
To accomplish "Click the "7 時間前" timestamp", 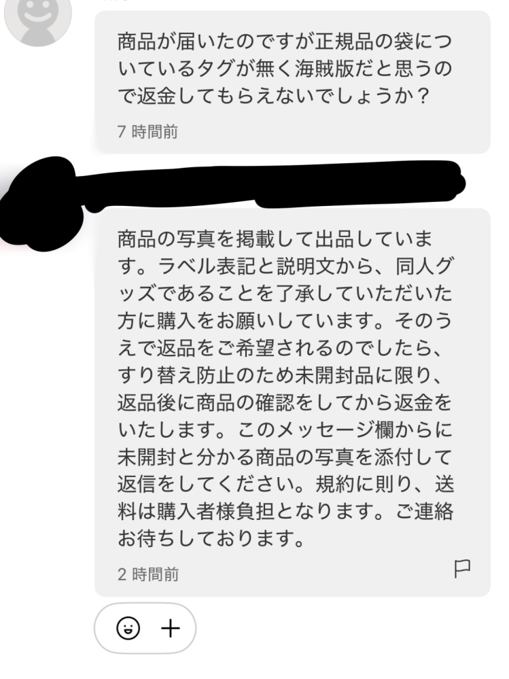I will (x=147, y=132).
